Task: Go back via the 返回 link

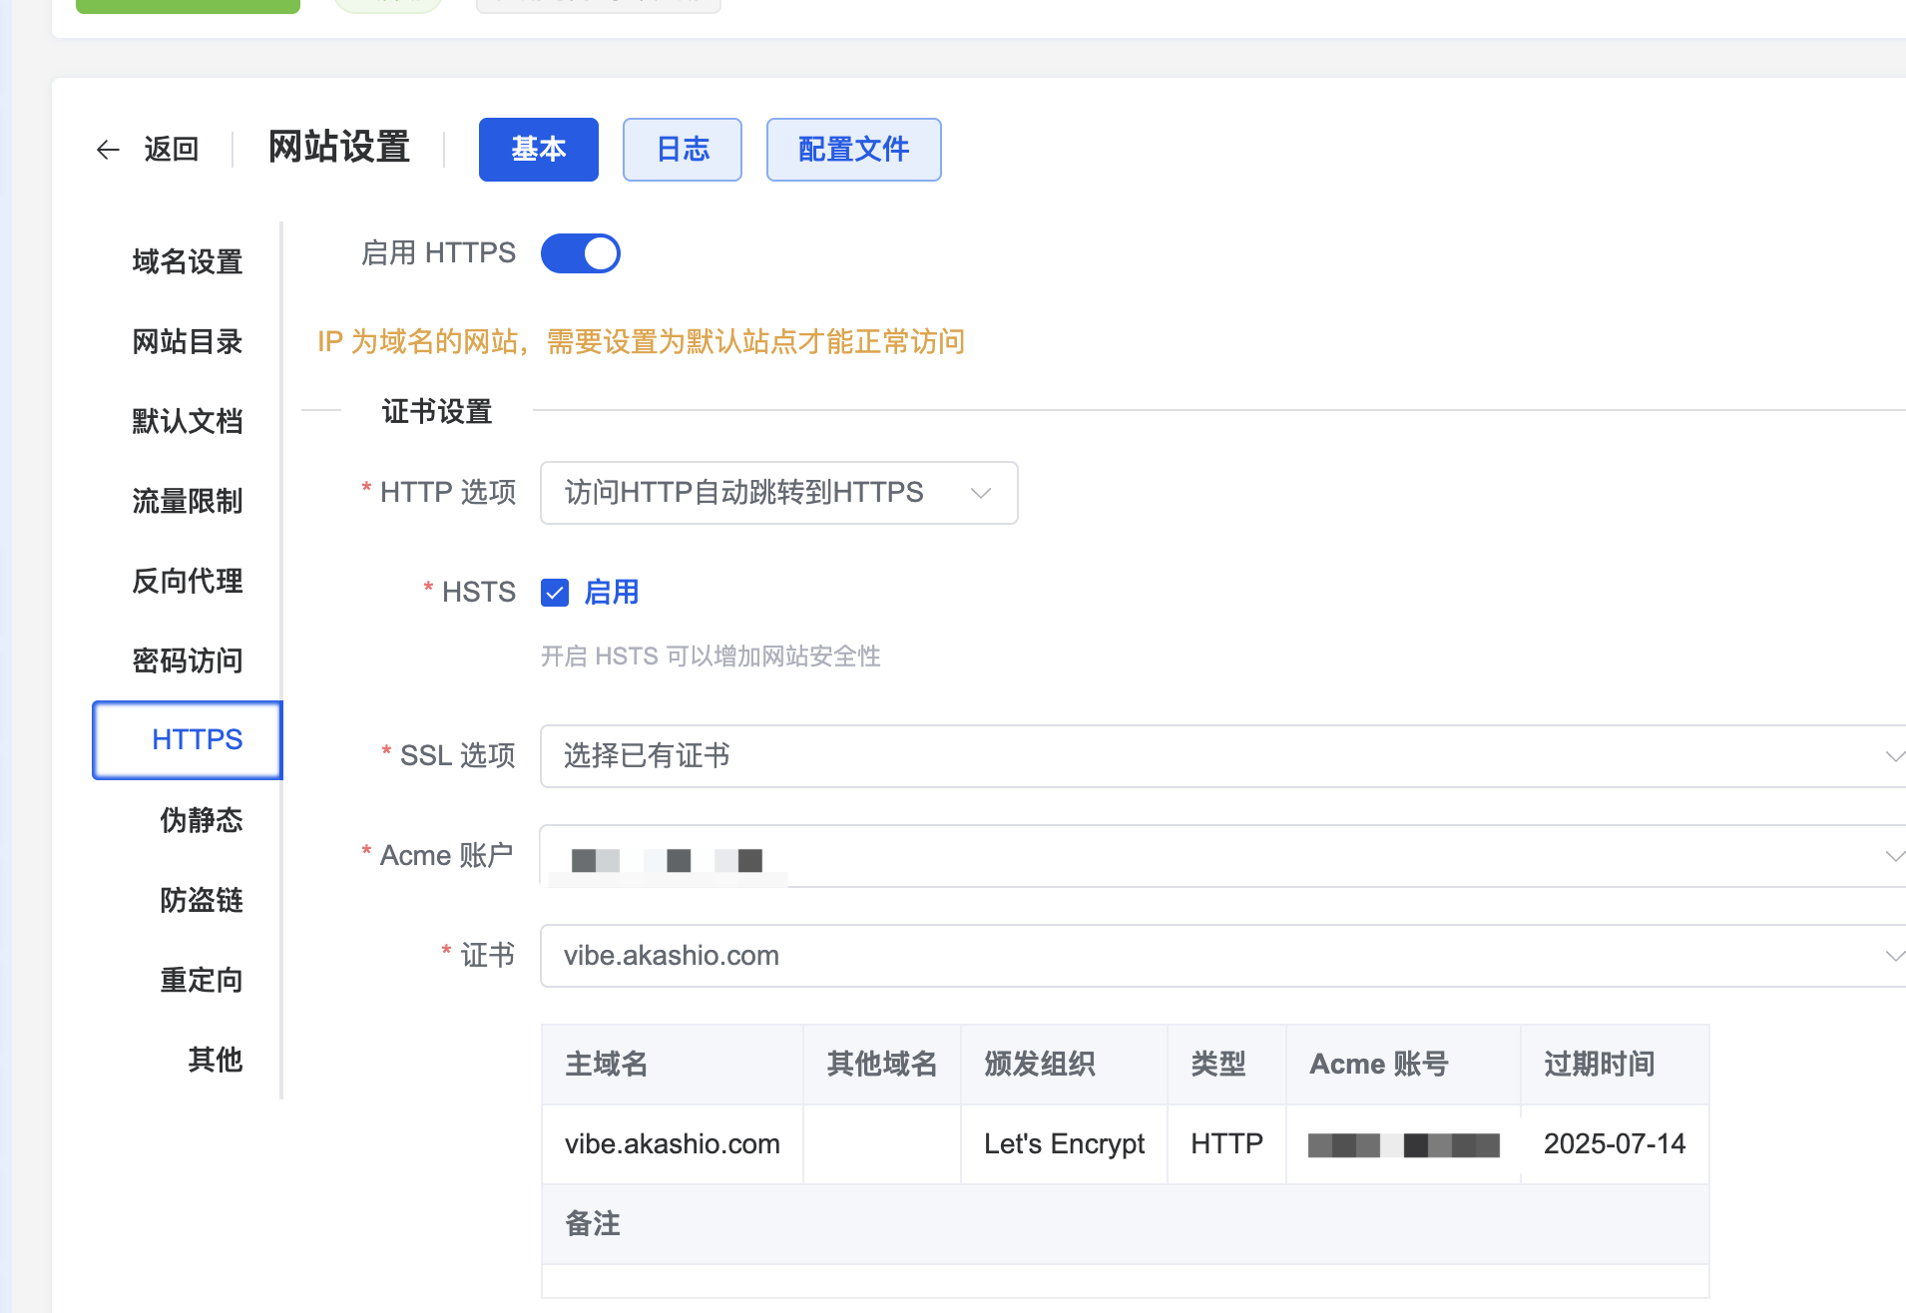Action: [171, 150]
